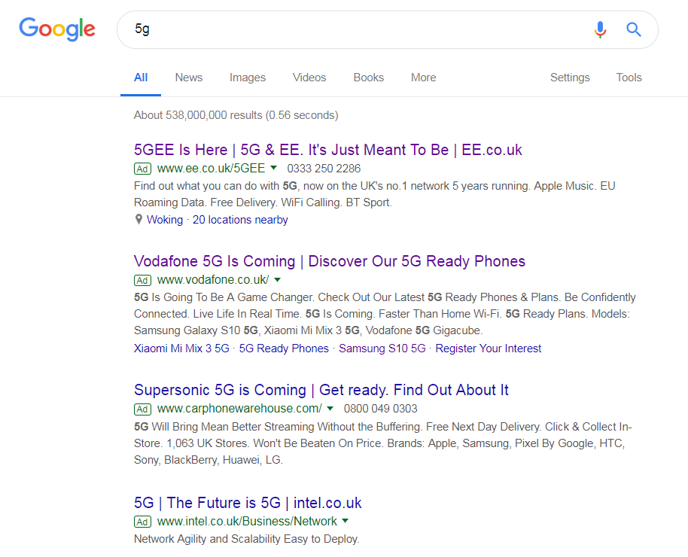Screen dimensions: 688x557
Task: Open Supersonic 5G is Coming link
Action: tap(321, 390)
